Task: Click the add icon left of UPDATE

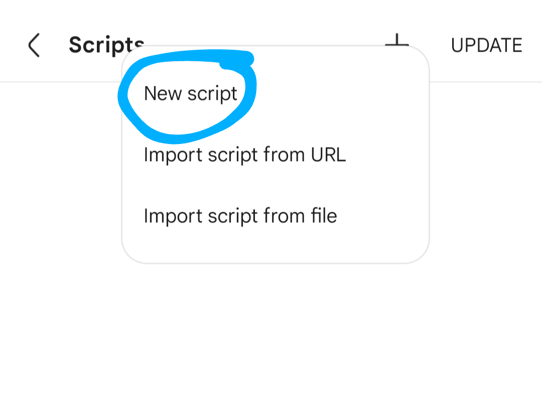Action: (x=397, y=40)
